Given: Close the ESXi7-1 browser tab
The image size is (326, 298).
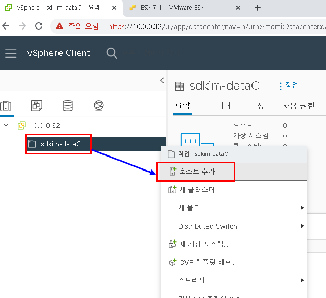Looking at the screenshot, I should (x=238, y=8).
